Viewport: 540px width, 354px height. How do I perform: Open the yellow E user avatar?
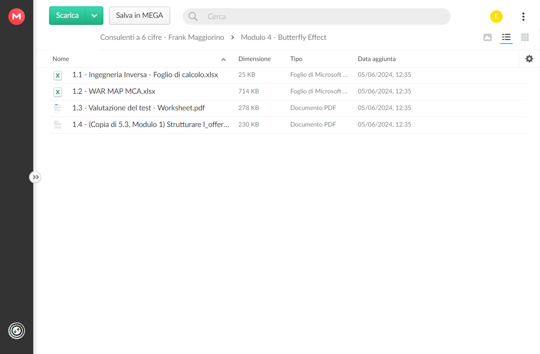click(496, 17)
